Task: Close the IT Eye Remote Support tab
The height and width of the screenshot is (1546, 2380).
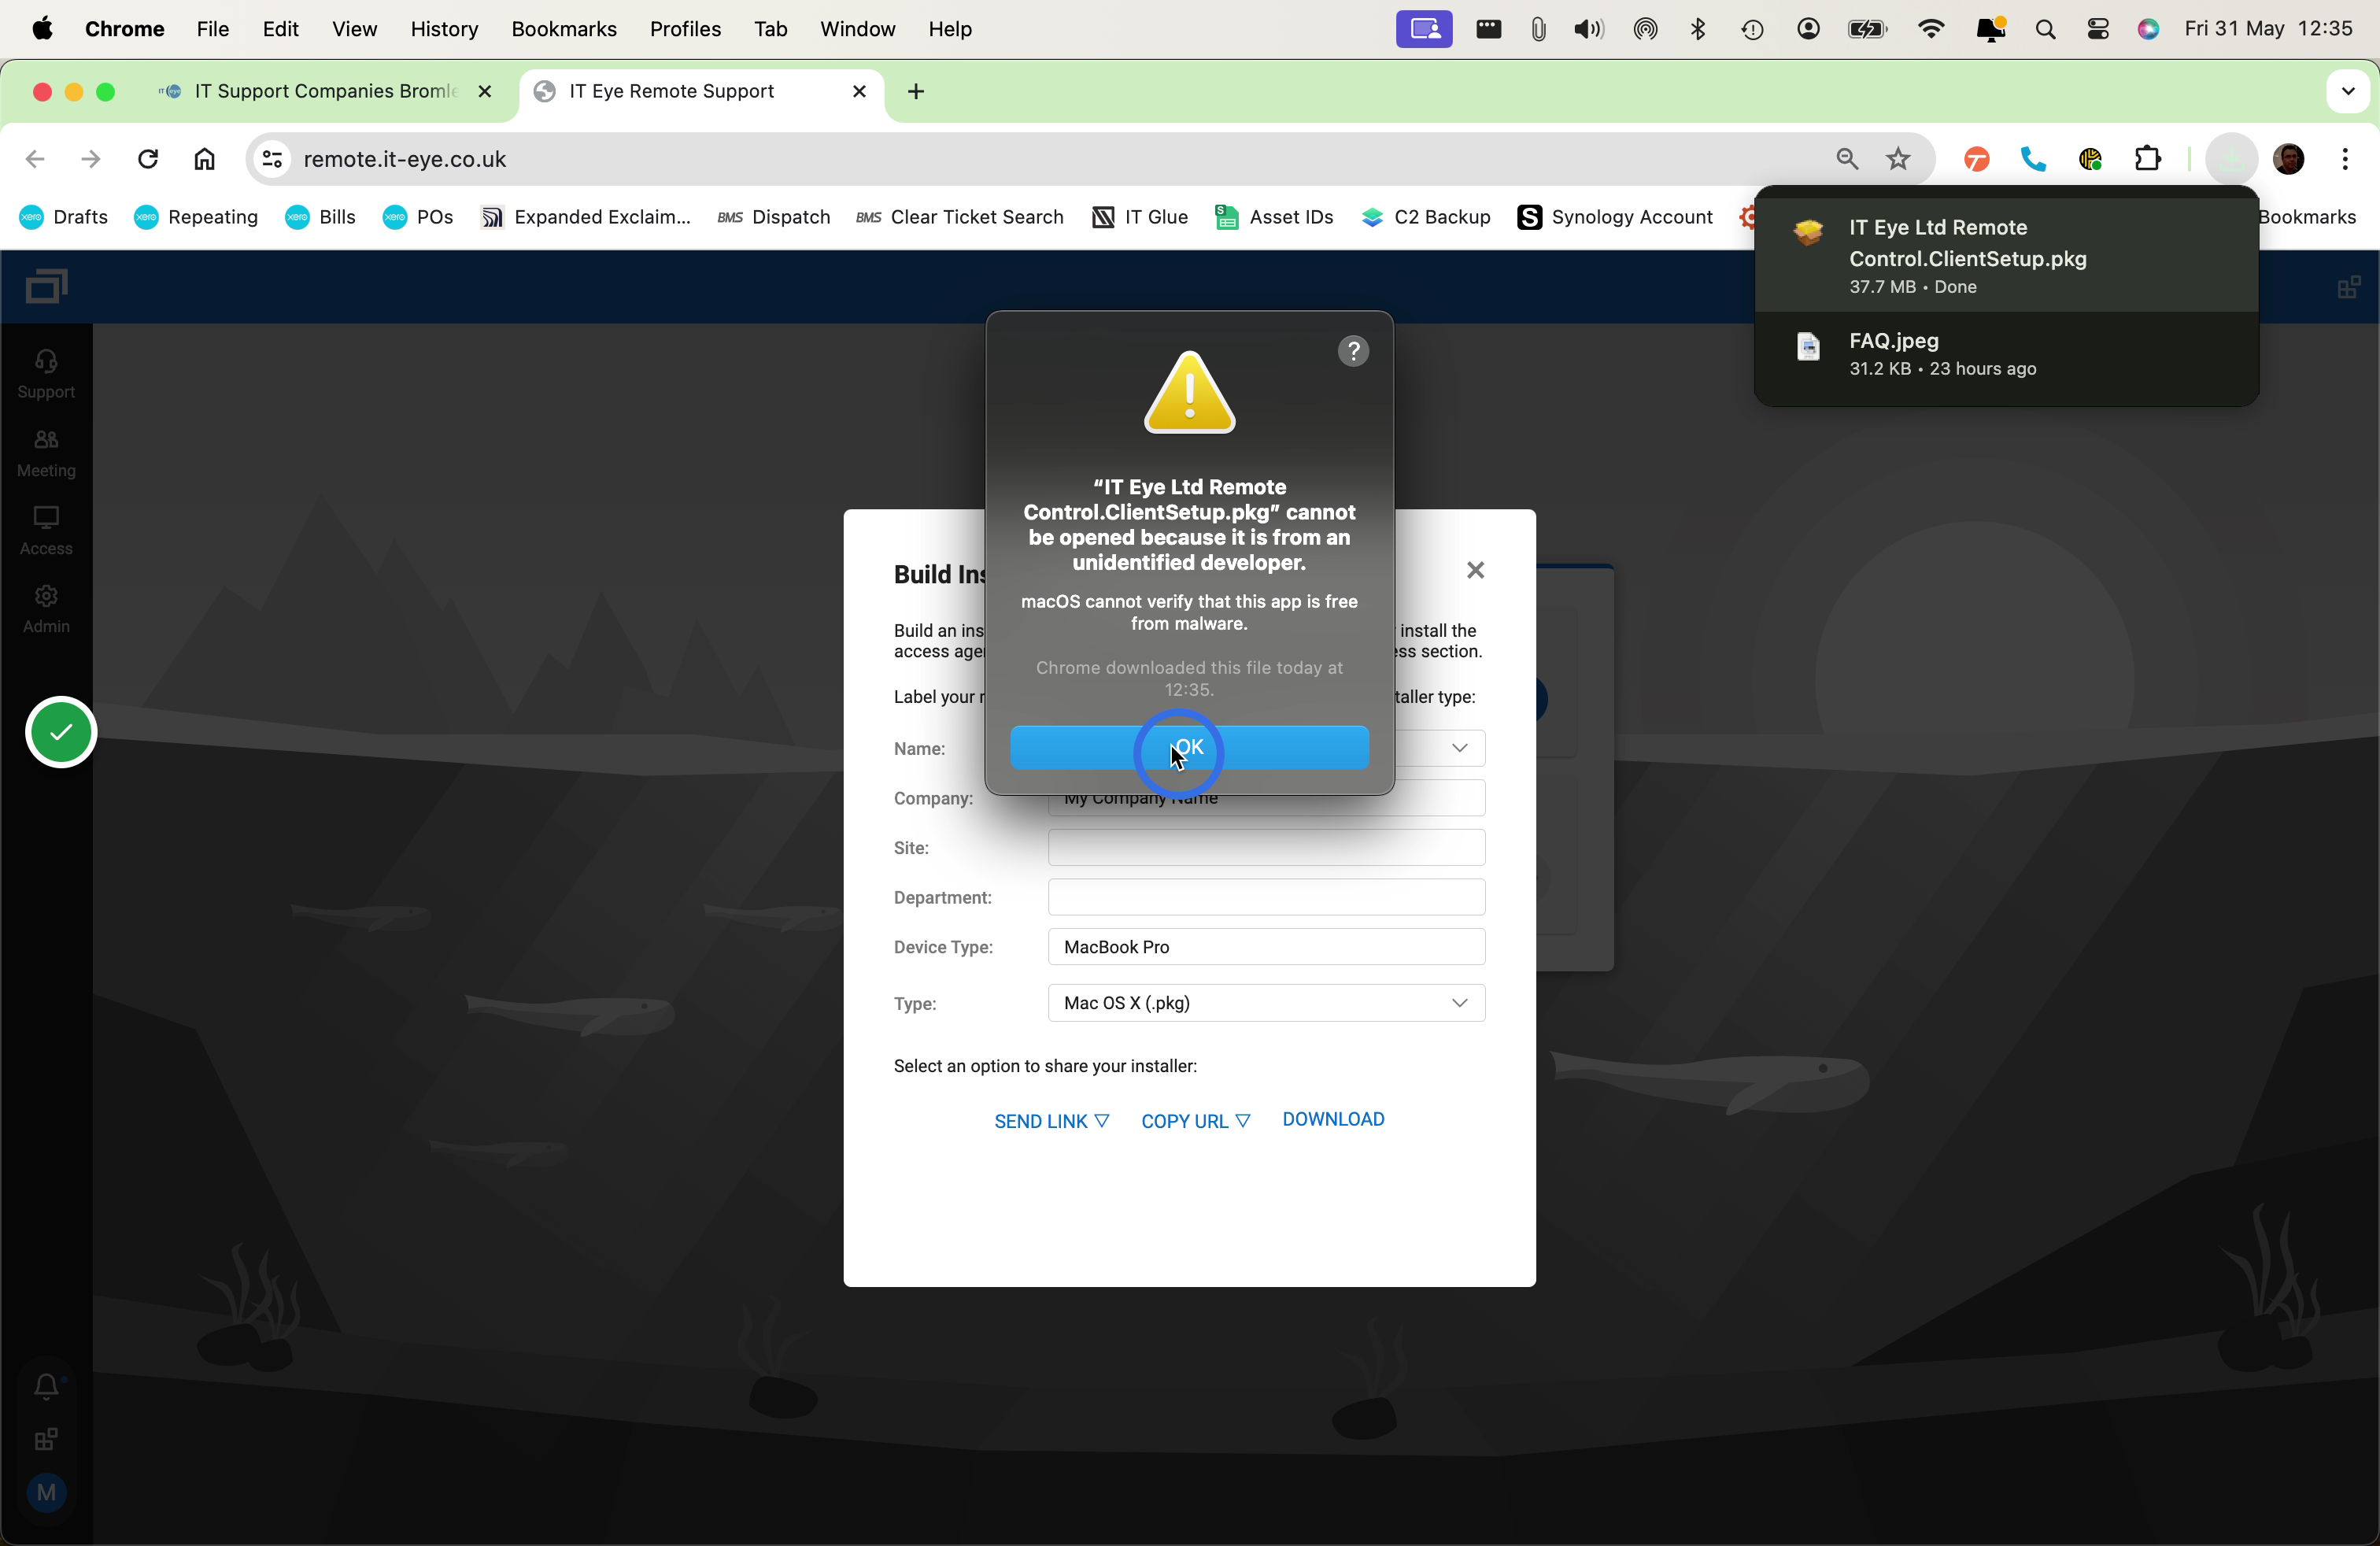Action: (x=859, y=92)
